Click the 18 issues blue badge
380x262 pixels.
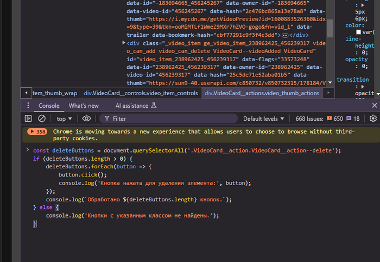(x=353, y=119)
